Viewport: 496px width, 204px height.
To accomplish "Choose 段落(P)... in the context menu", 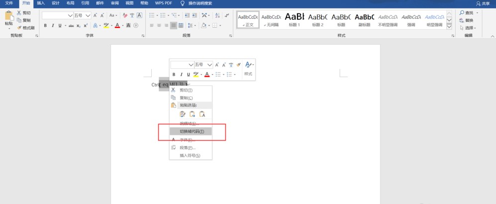I will click(x=191, y=148).
